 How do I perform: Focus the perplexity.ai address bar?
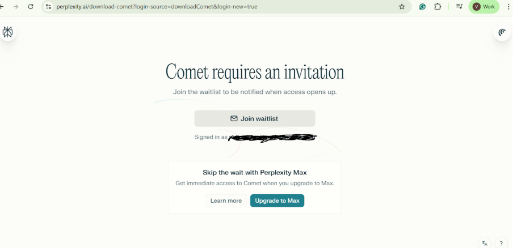[x=224, y=7]
